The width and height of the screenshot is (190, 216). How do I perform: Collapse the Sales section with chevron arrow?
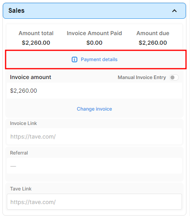(174, 11)
